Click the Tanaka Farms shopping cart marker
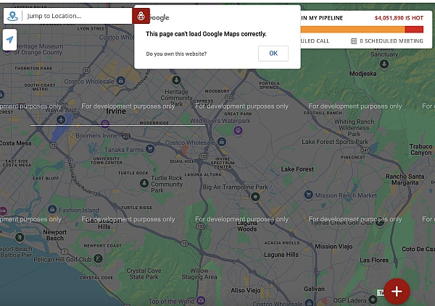 pos(150,149)
